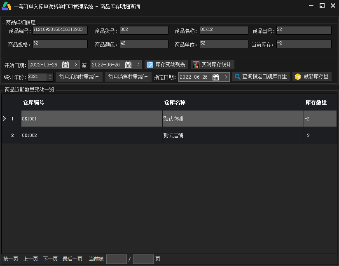The image size is (339, 266).
Task: Select cell 测试店铺
Action: click(x=233, y=135)
